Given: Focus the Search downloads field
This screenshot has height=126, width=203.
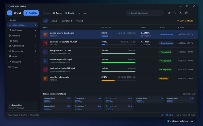Looking at the screenshot, I should tap(145, 13).
